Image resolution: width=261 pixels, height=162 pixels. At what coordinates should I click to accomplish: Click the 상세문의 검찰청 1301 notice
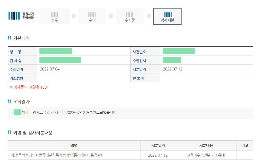(29, 87)
